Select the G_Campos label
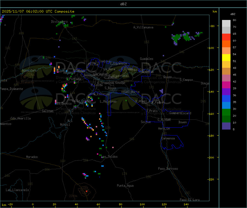Image resolution: width=247 pixels, height=208 pixels. pos(187,80)
